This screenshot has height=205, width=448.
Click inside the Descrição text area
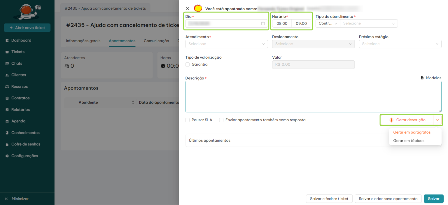(x=313, y=96)
